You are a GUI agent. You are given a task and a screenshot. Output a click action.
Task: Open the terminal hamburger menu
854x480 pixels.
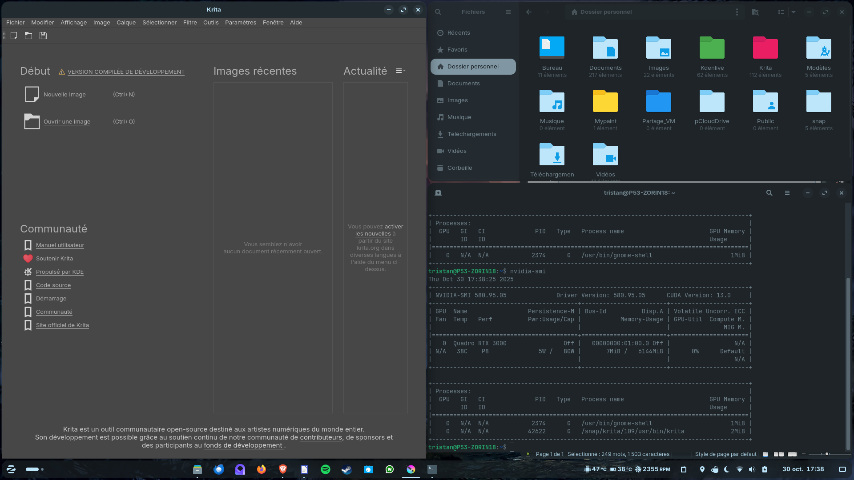pyautogui.click(x=787, y=193)
